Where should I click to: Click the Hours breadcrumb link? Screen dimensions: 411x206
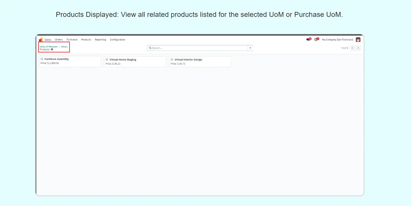point(64,47)
